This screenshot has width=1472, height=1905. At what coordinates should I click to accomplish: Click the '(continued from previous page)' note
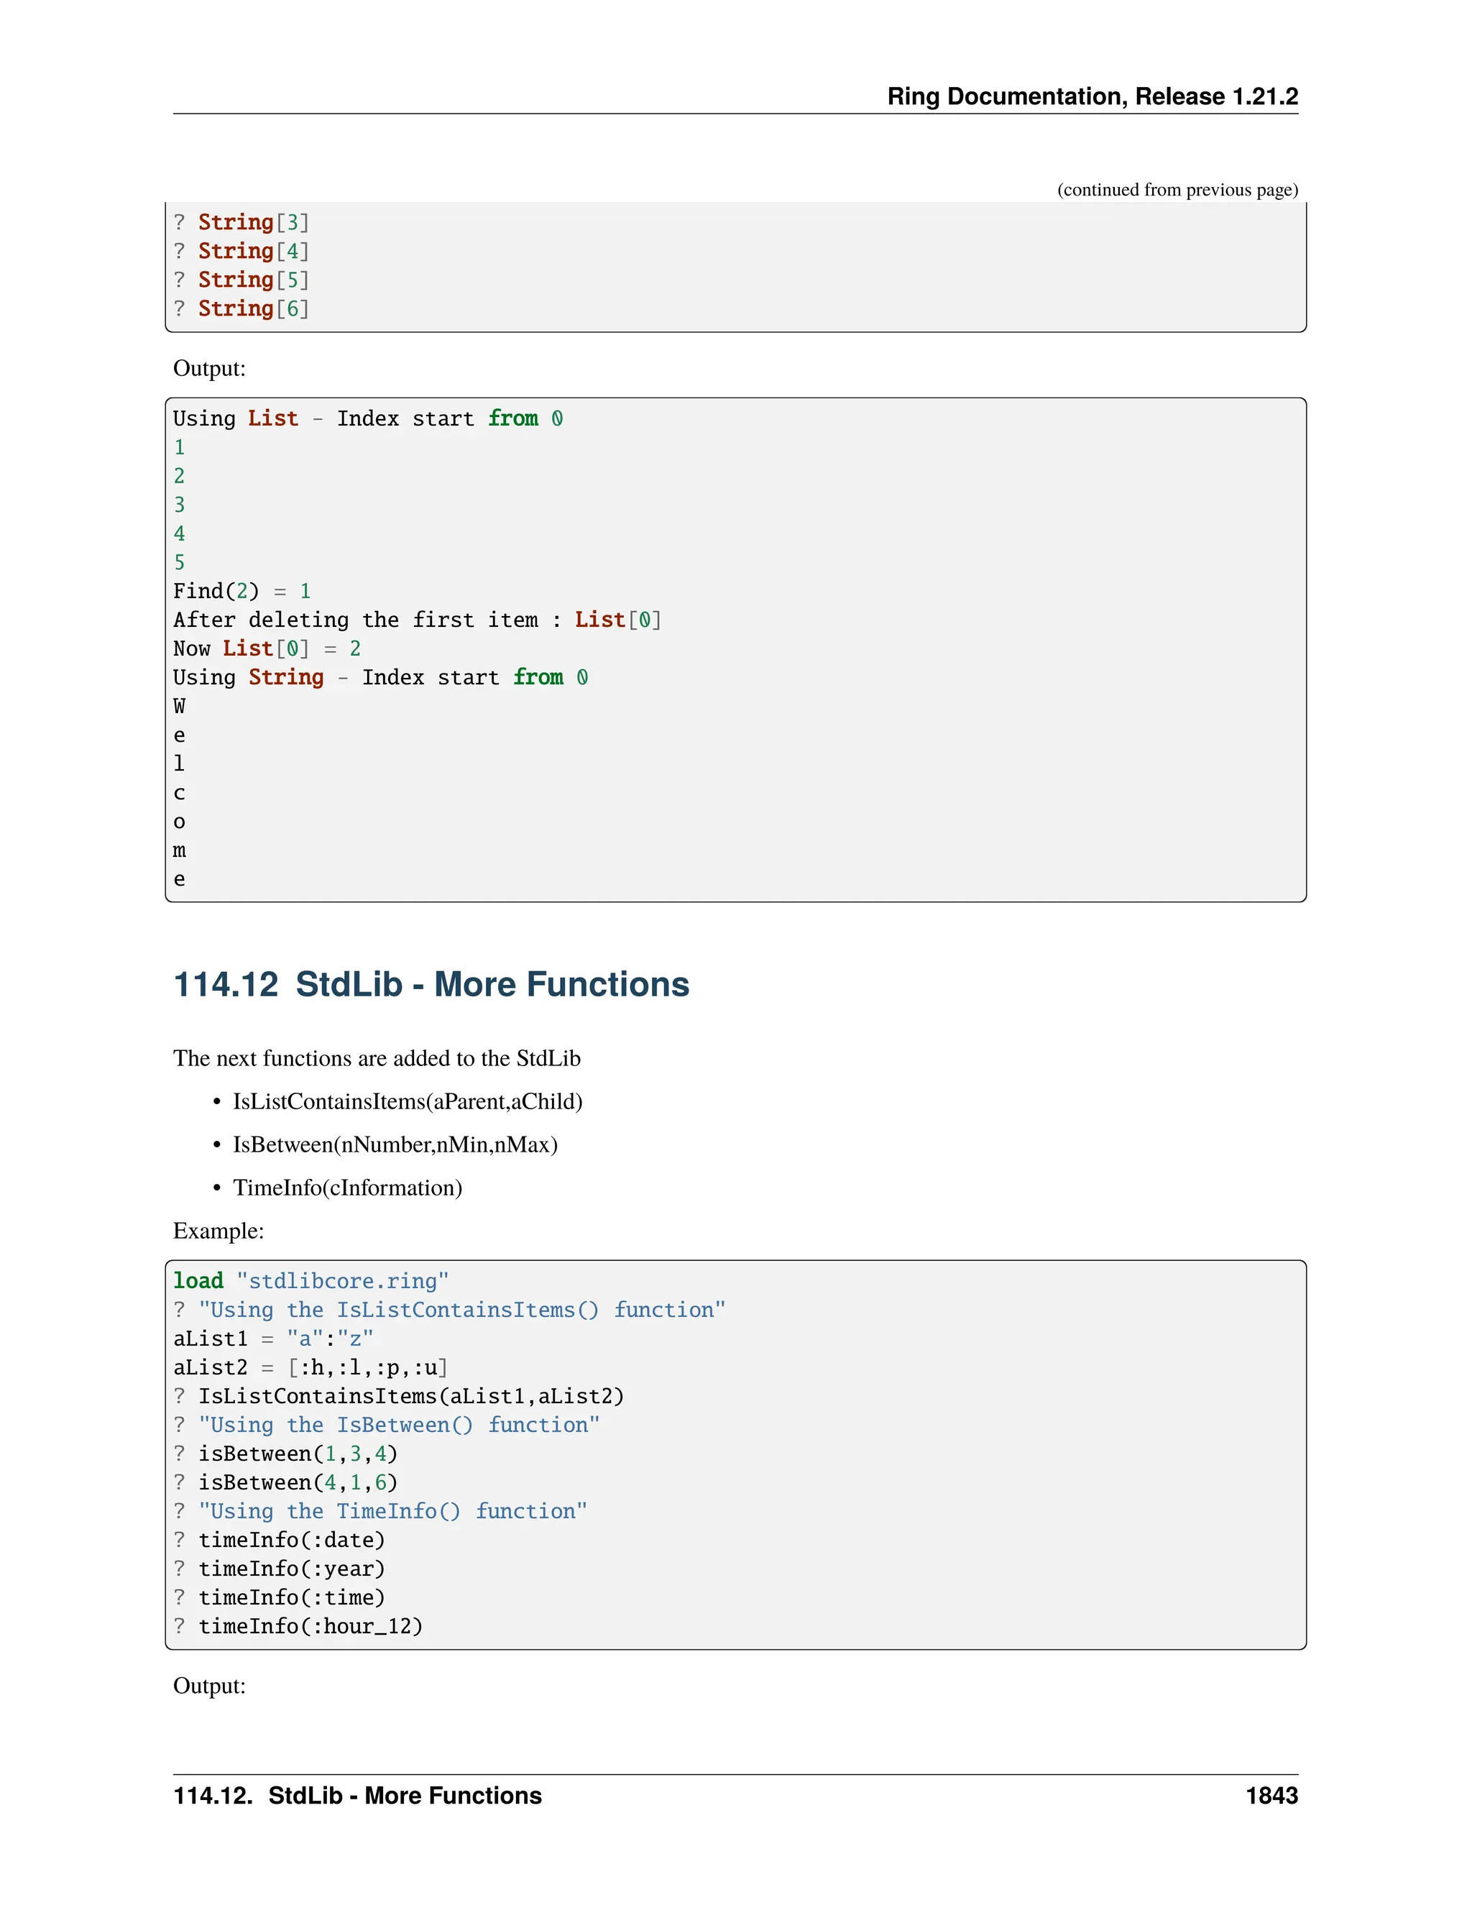pos(1177,189)
